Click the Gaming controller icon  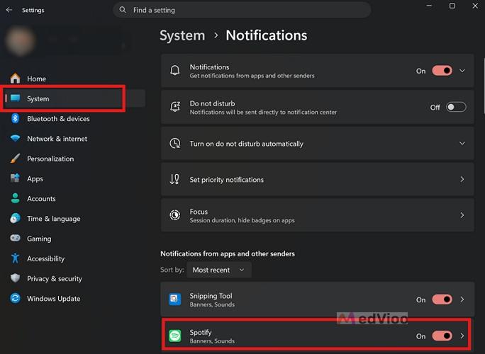pyautogui.click(x=15, y=238)
